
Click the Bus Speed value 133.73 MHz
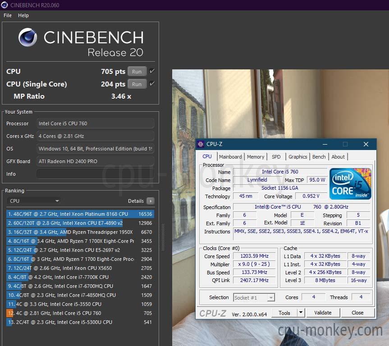[x=254, y=272]
